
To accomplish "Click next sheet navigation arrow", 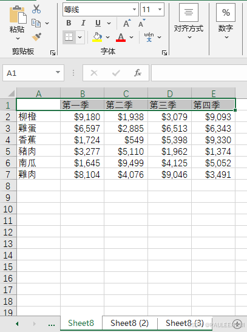I will [x=34, y=324].
